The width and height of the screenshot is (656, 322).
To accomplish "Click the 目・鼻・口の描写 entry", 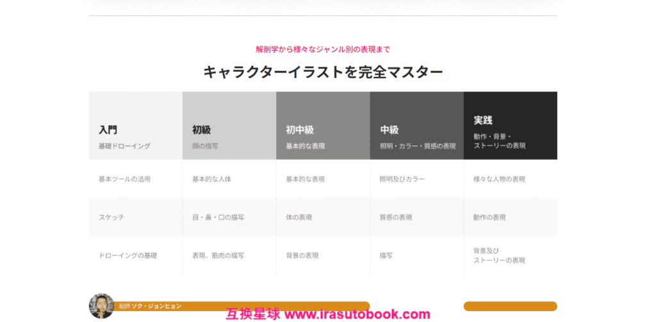I will click(218, 217).
